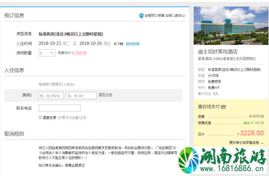This screenshot has height=176, width=269.
Task: Click the given name field for 房间1
Action: [81, 96]
